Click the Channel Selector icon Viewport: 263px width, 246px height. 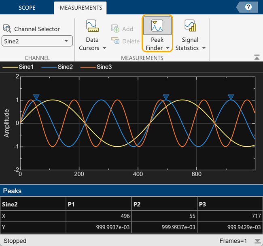[7, 29]
